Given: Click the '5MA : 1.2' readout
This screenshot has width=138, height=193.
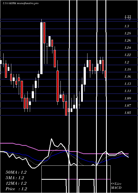Looking at the screenshot, I should (x=15, y=178).
